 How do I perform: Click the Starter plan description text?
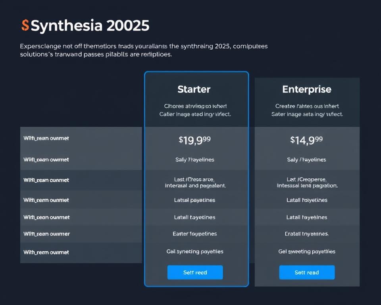194,110
